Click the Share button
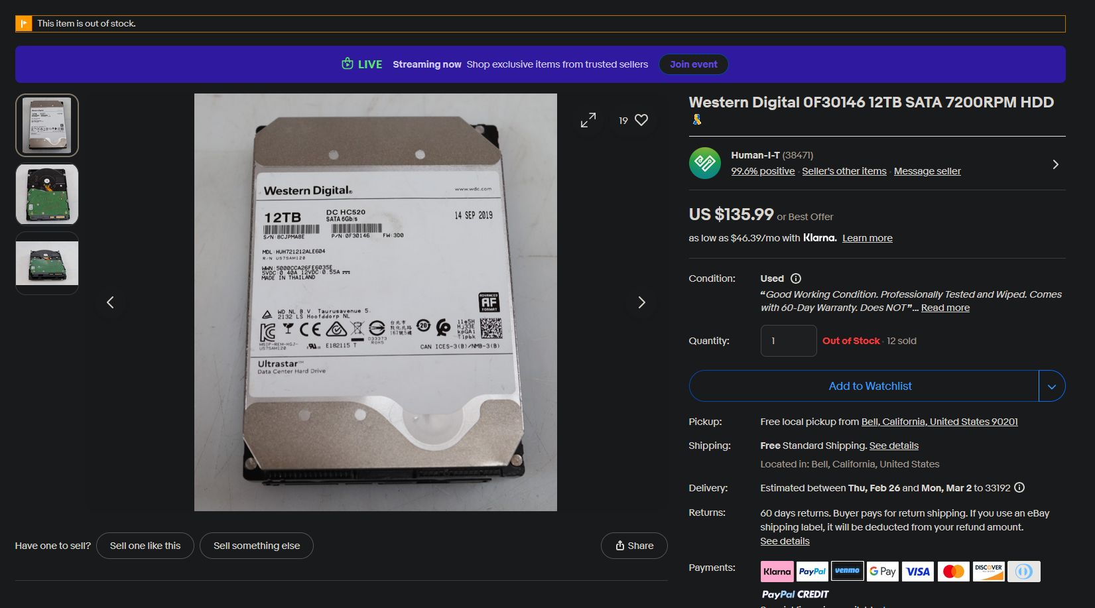The image size is (1095, 608). point(634,546)
